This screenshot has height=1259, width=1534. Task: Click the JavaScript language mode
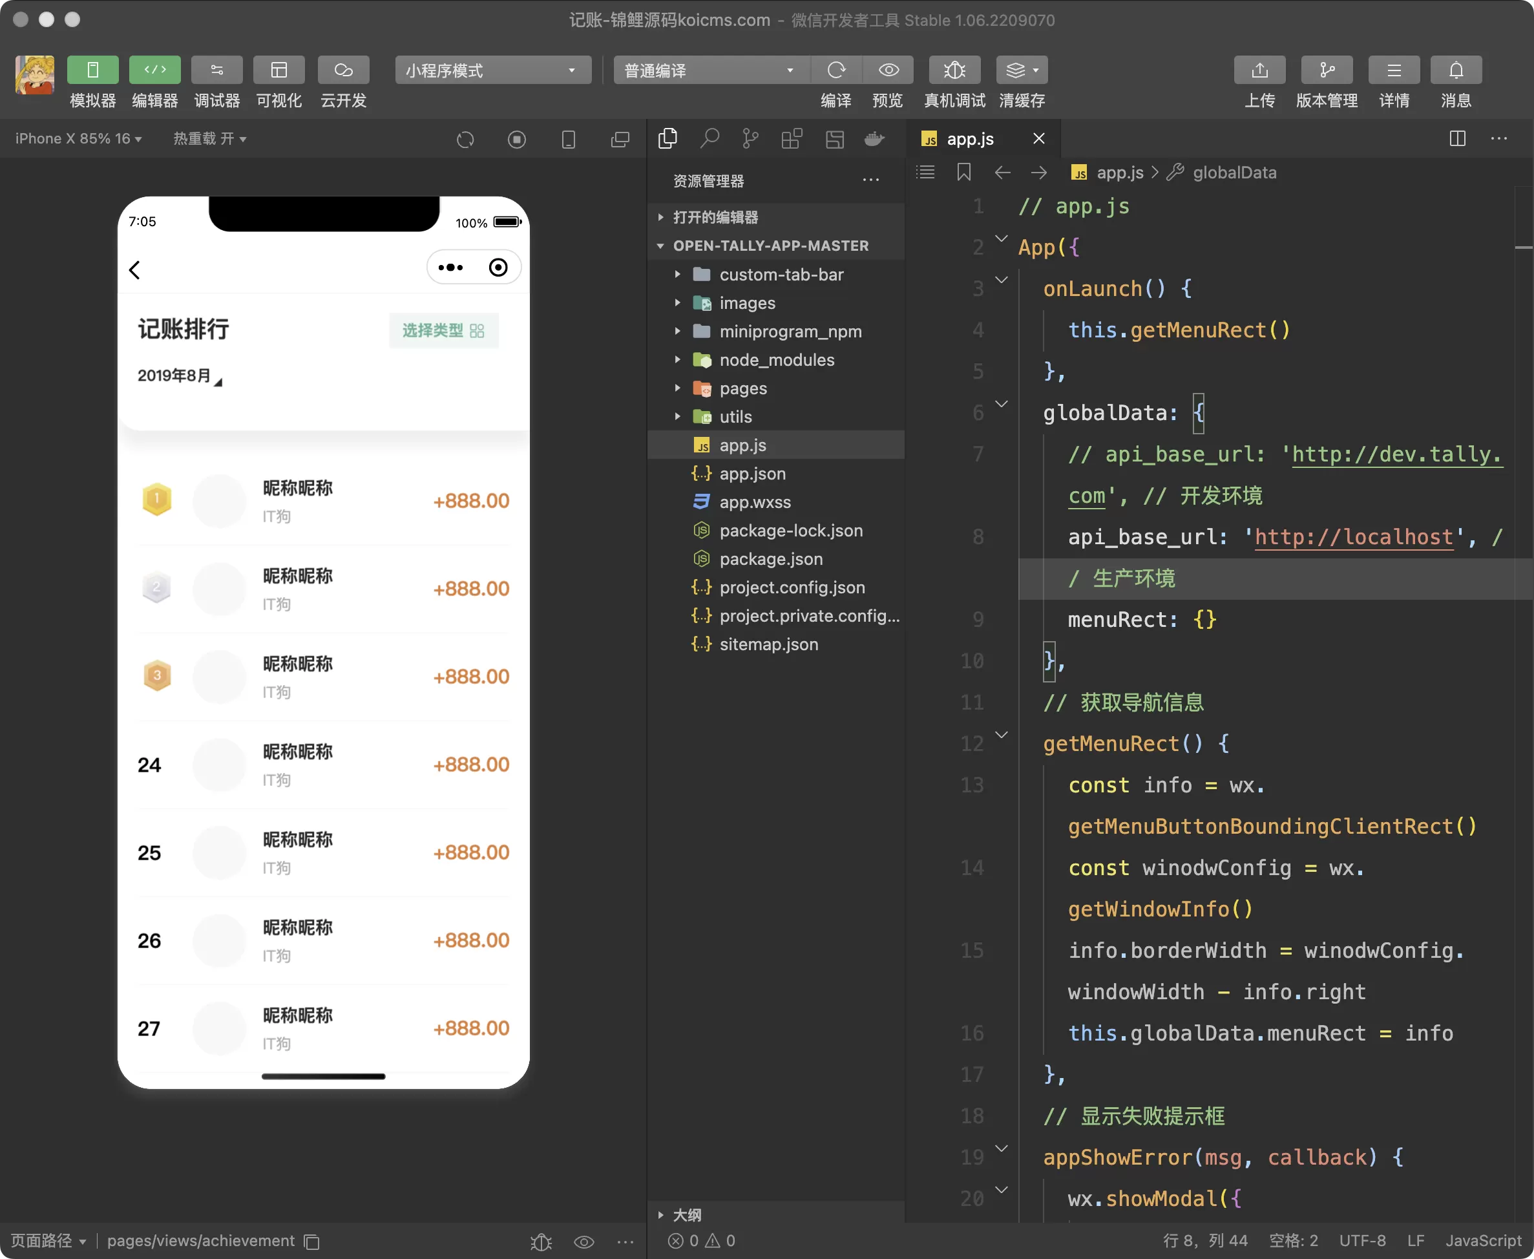pos(1482,1241)
